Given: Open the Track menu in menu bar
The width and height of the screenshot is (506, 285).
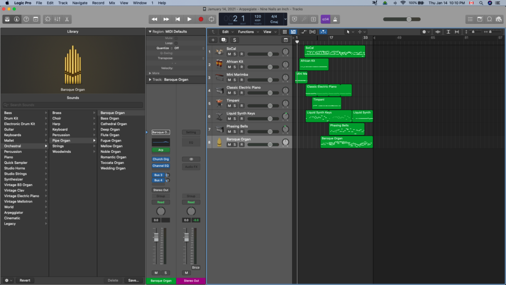Looking at the screenshot, I should click(63, 3).
